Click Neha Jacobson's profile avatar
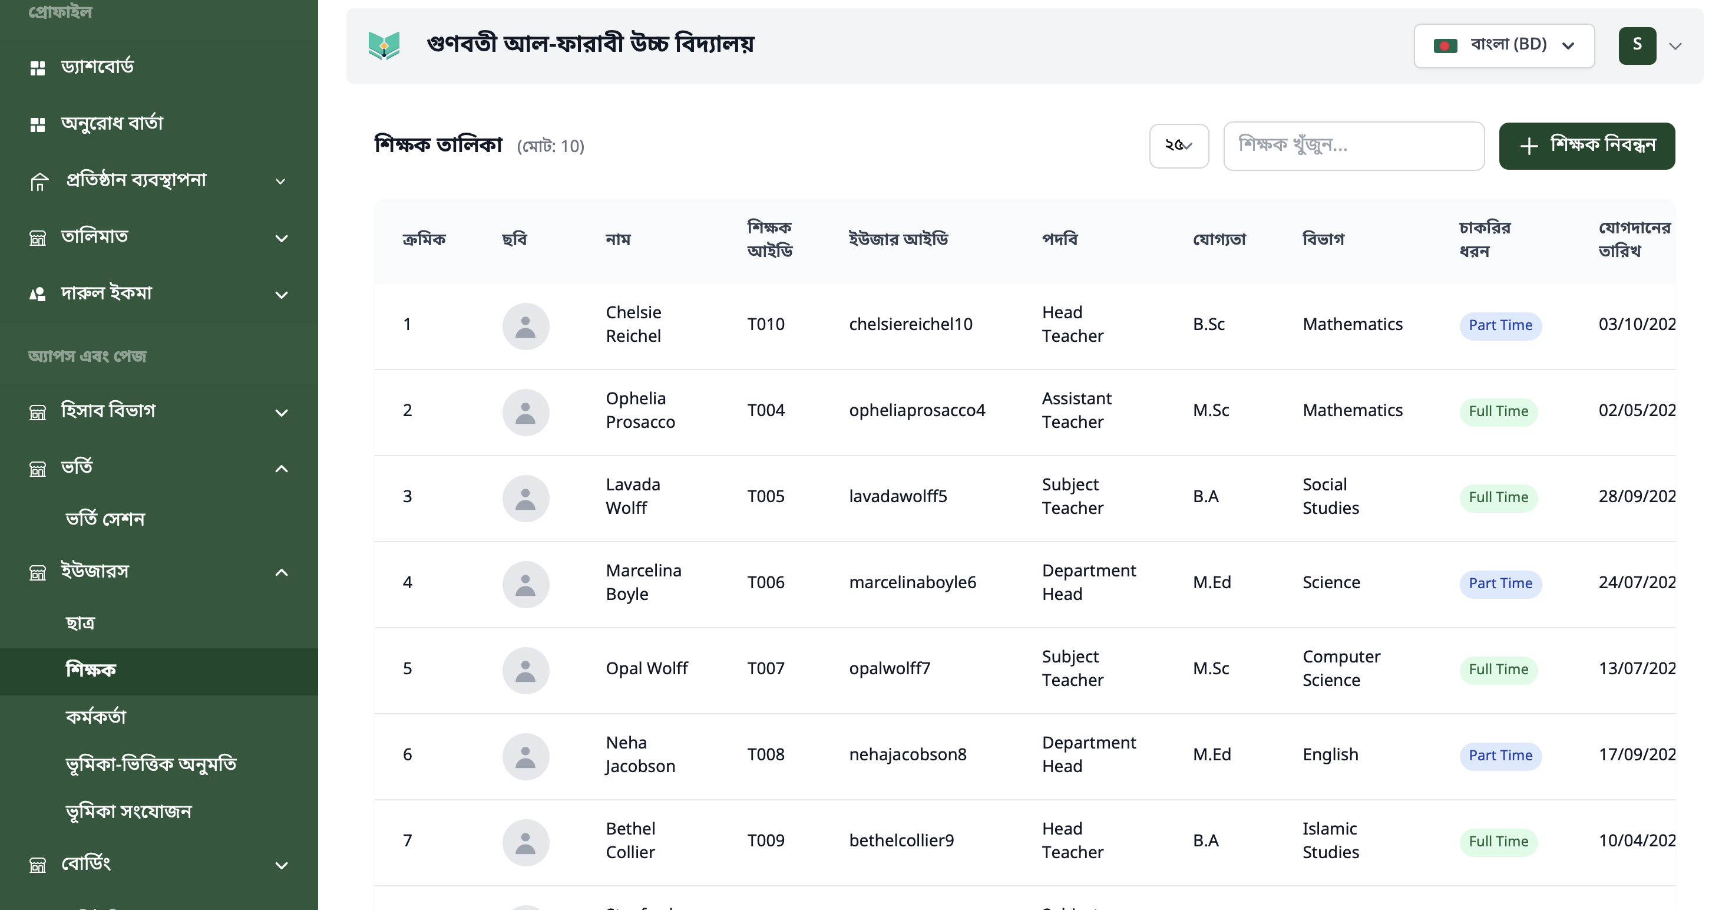 (525, 757)
